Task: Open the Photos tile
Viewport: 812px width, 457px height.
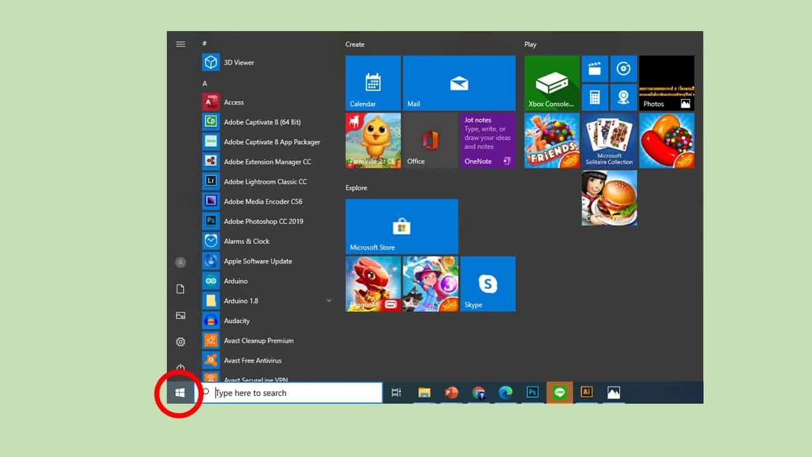Action: 667,83
